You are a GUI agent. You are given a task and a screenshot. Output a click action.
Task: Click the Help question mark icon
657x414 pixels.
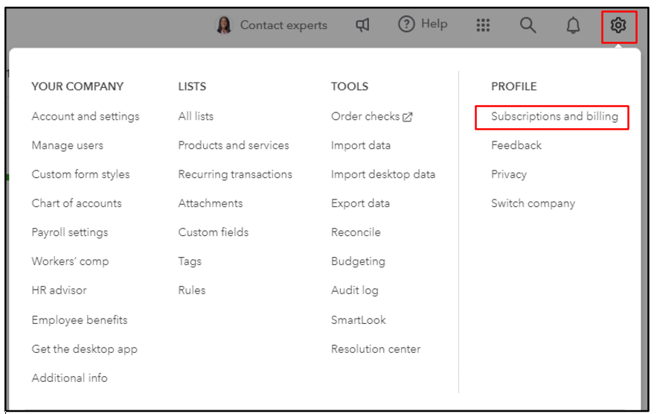click(406, 25)
